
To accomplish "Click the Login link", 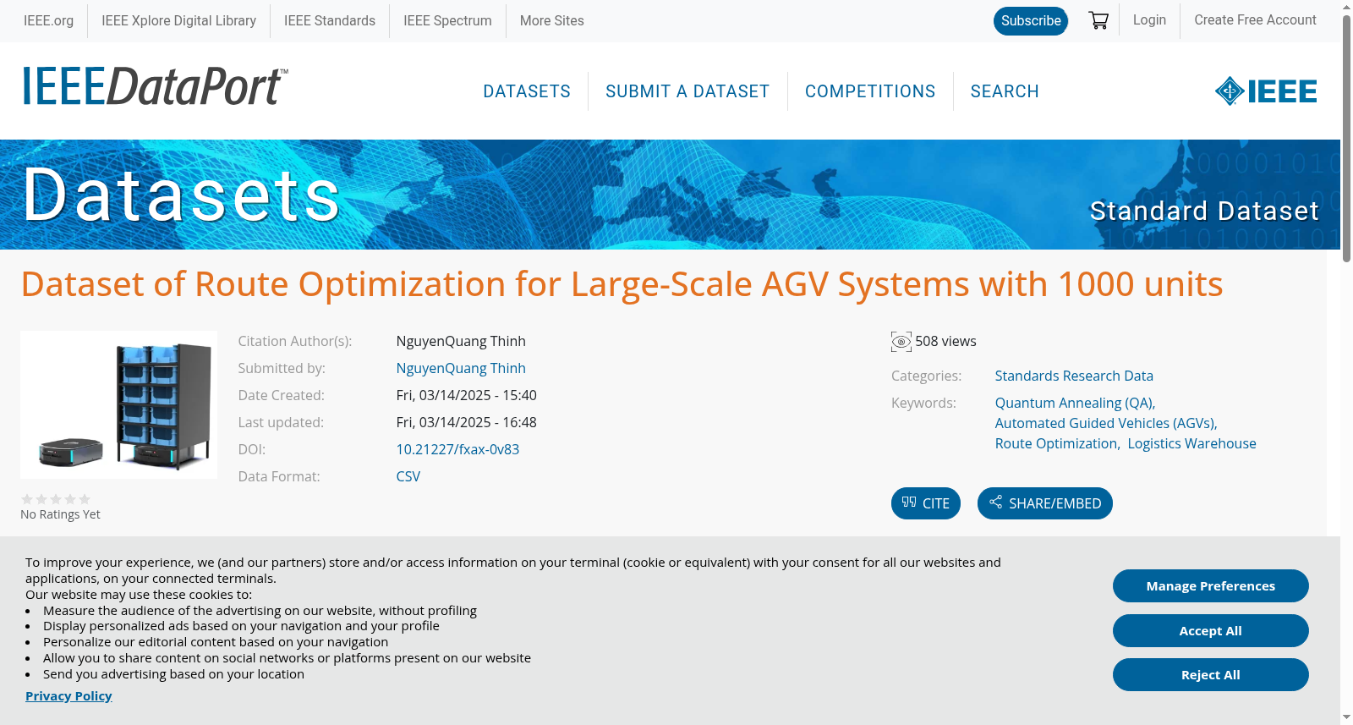I will click(x=1149, y=19).
